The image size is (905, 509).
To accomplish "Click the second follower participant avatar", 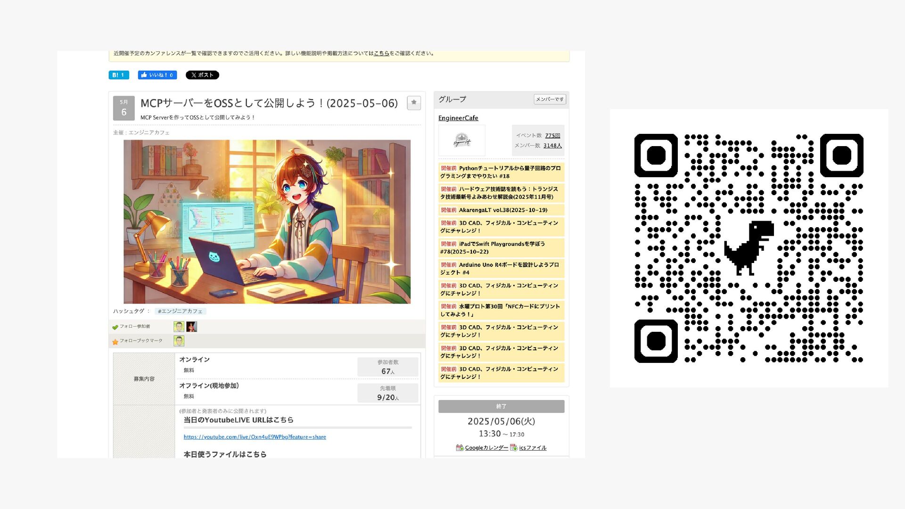I will pos(191,327).
